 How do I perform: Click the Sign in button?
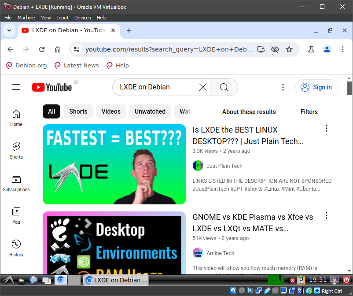(317, 87)
